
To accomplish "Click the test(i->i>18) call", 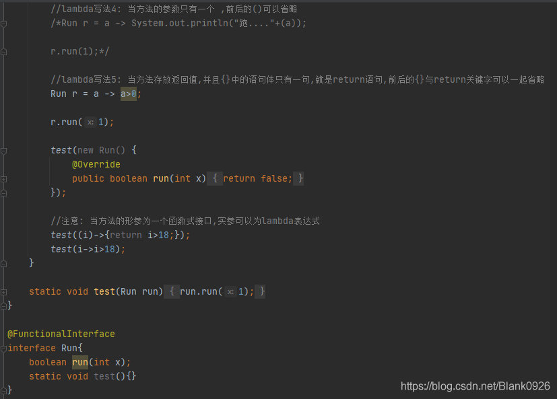I will pos(88,249).
